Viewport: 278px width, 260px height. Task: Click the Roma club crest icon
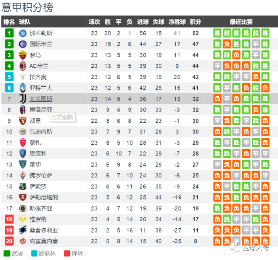(x=23, y=55)
